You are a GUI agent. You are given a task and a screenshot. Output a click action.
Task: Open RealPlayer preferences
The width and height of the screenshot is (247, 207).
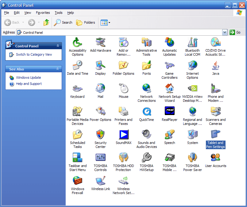point(169,112)
